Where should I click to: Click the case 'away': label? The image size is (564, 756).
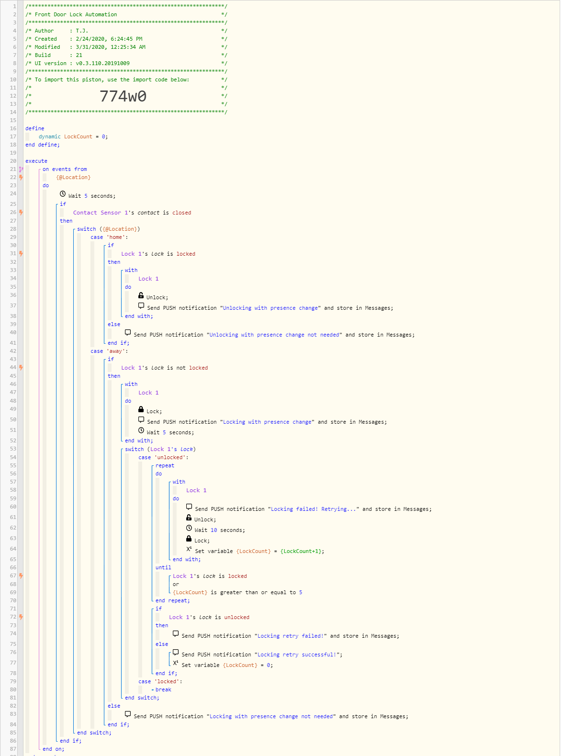click(x=109, y=351)
